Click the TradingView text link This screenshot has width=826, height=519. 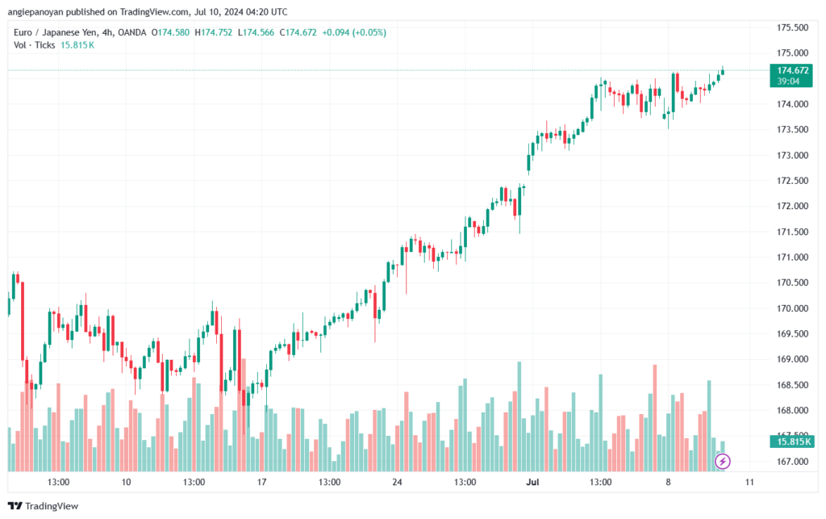[52, 506]
